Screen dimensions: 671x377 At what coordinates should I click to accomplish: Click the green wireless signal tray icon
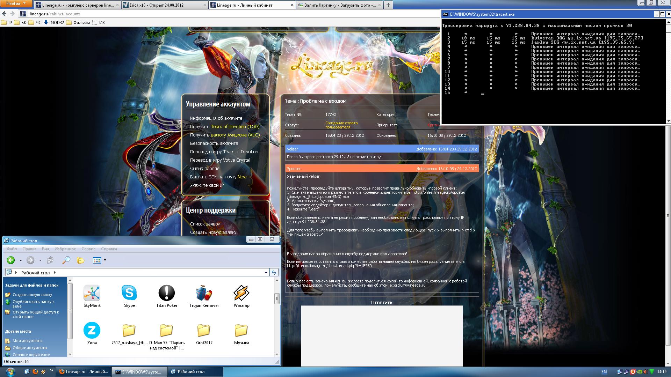point(651,372)
